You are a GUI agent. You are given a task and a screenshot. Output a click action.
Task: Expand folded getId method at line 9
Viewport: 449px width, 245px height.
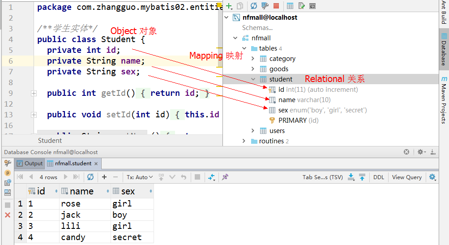point(34,93)
